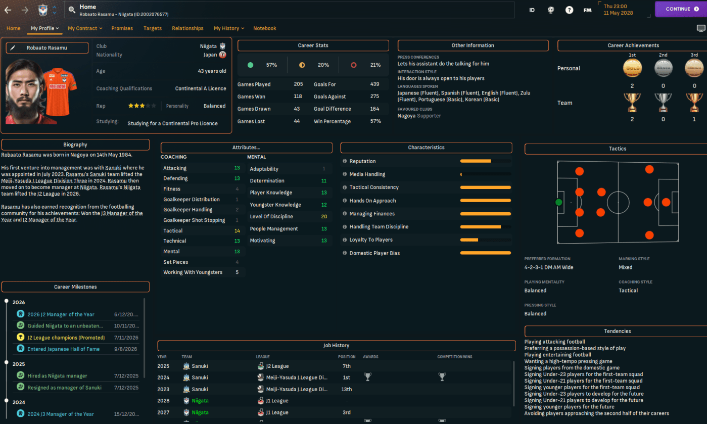Click the search magnifier icon
Image resolution: width=707 pixels, height=424 pixels.
coord(72,10)
